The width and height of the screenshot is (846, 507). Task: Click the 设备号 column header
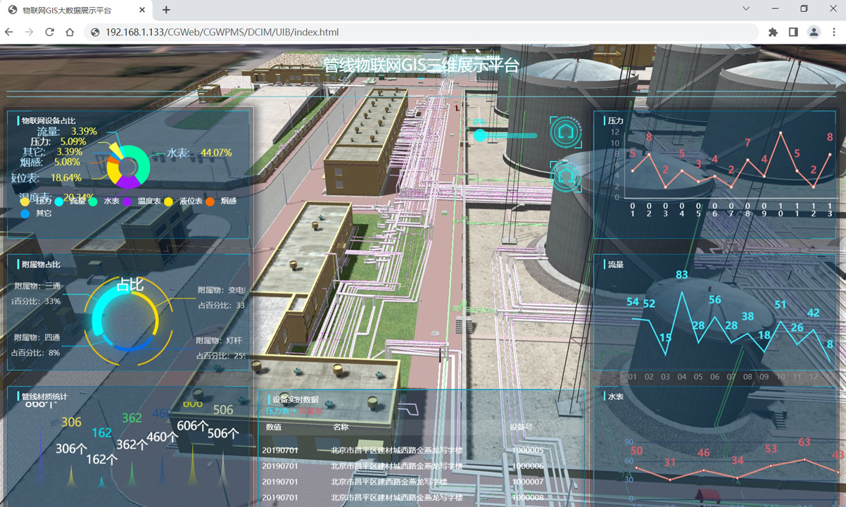(521, 427)
